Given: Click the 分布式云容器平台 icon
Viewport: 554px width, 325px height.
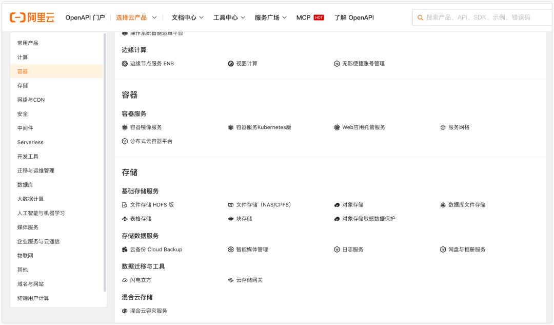Looking at the screenshot, I should point(125,141).
